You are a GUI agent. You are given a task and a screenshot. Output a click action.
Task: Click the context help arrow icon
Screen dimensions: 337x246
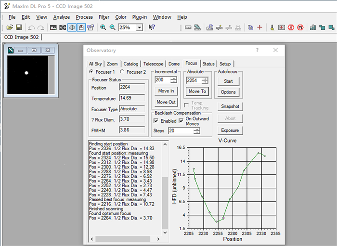tap(152, 27)
